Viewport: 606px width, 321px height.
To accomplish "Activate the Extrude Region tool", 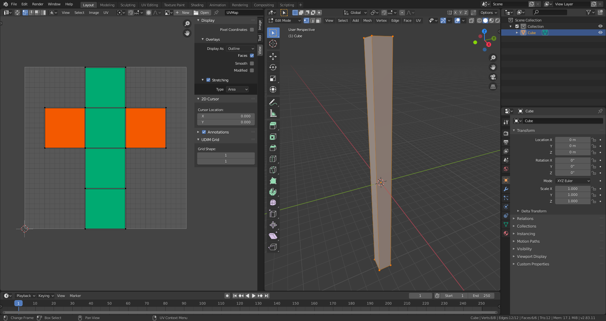I will point(273,126).
